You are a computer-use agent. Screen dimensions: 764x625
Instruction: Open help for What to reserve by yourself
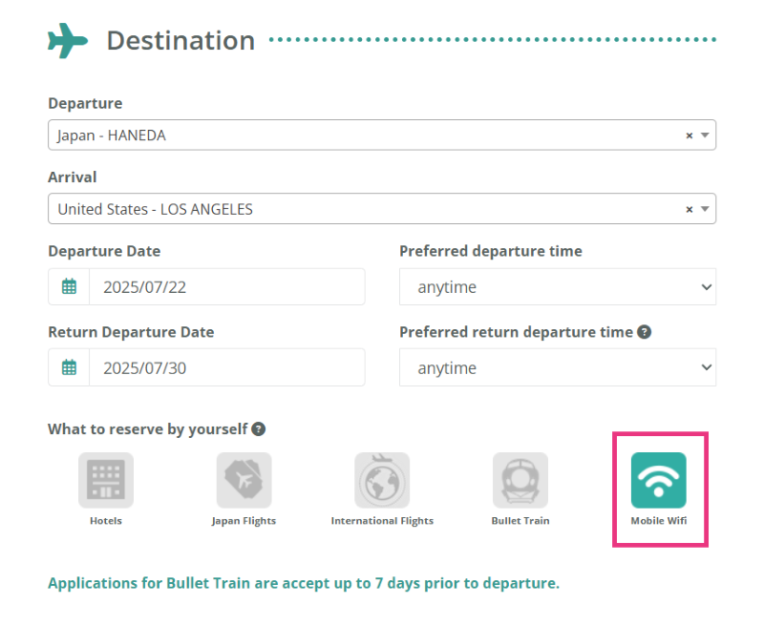[258, 429]
